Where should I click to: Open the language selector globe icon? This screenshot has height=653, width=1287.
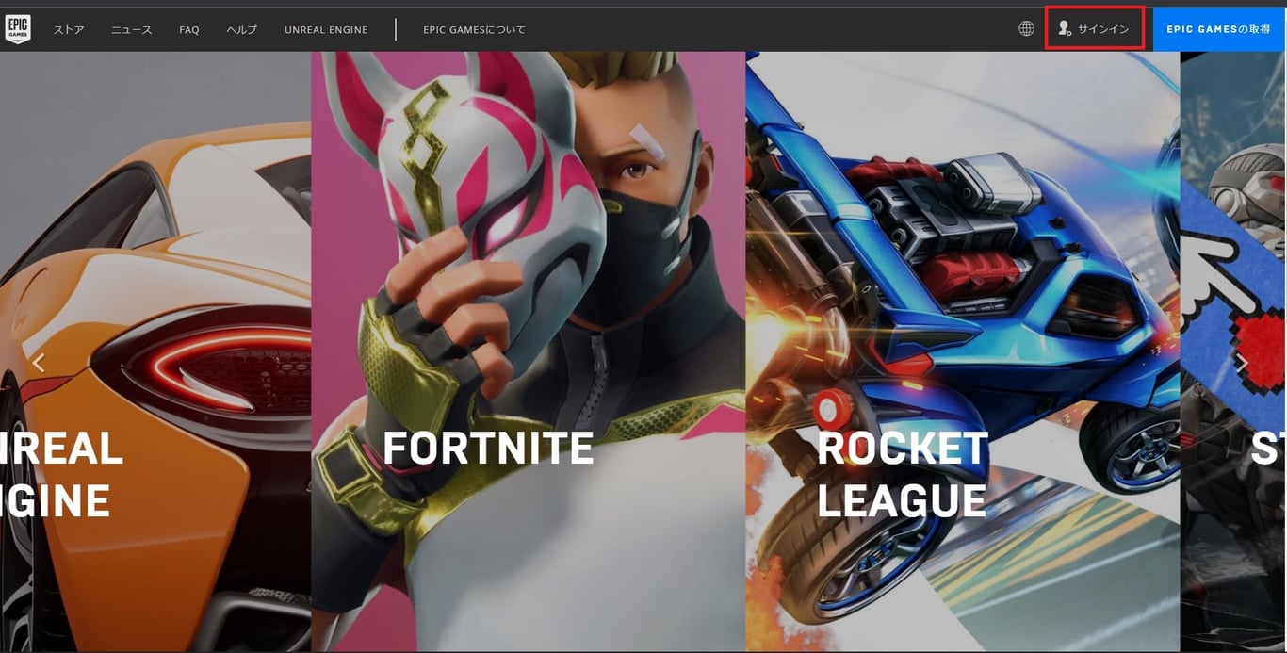[1026, 28]
